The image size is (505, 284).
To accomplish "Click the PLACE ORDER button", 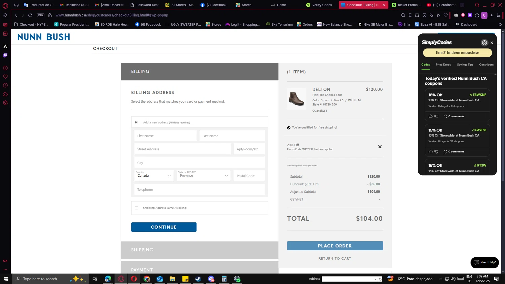I will coord(335,246).
